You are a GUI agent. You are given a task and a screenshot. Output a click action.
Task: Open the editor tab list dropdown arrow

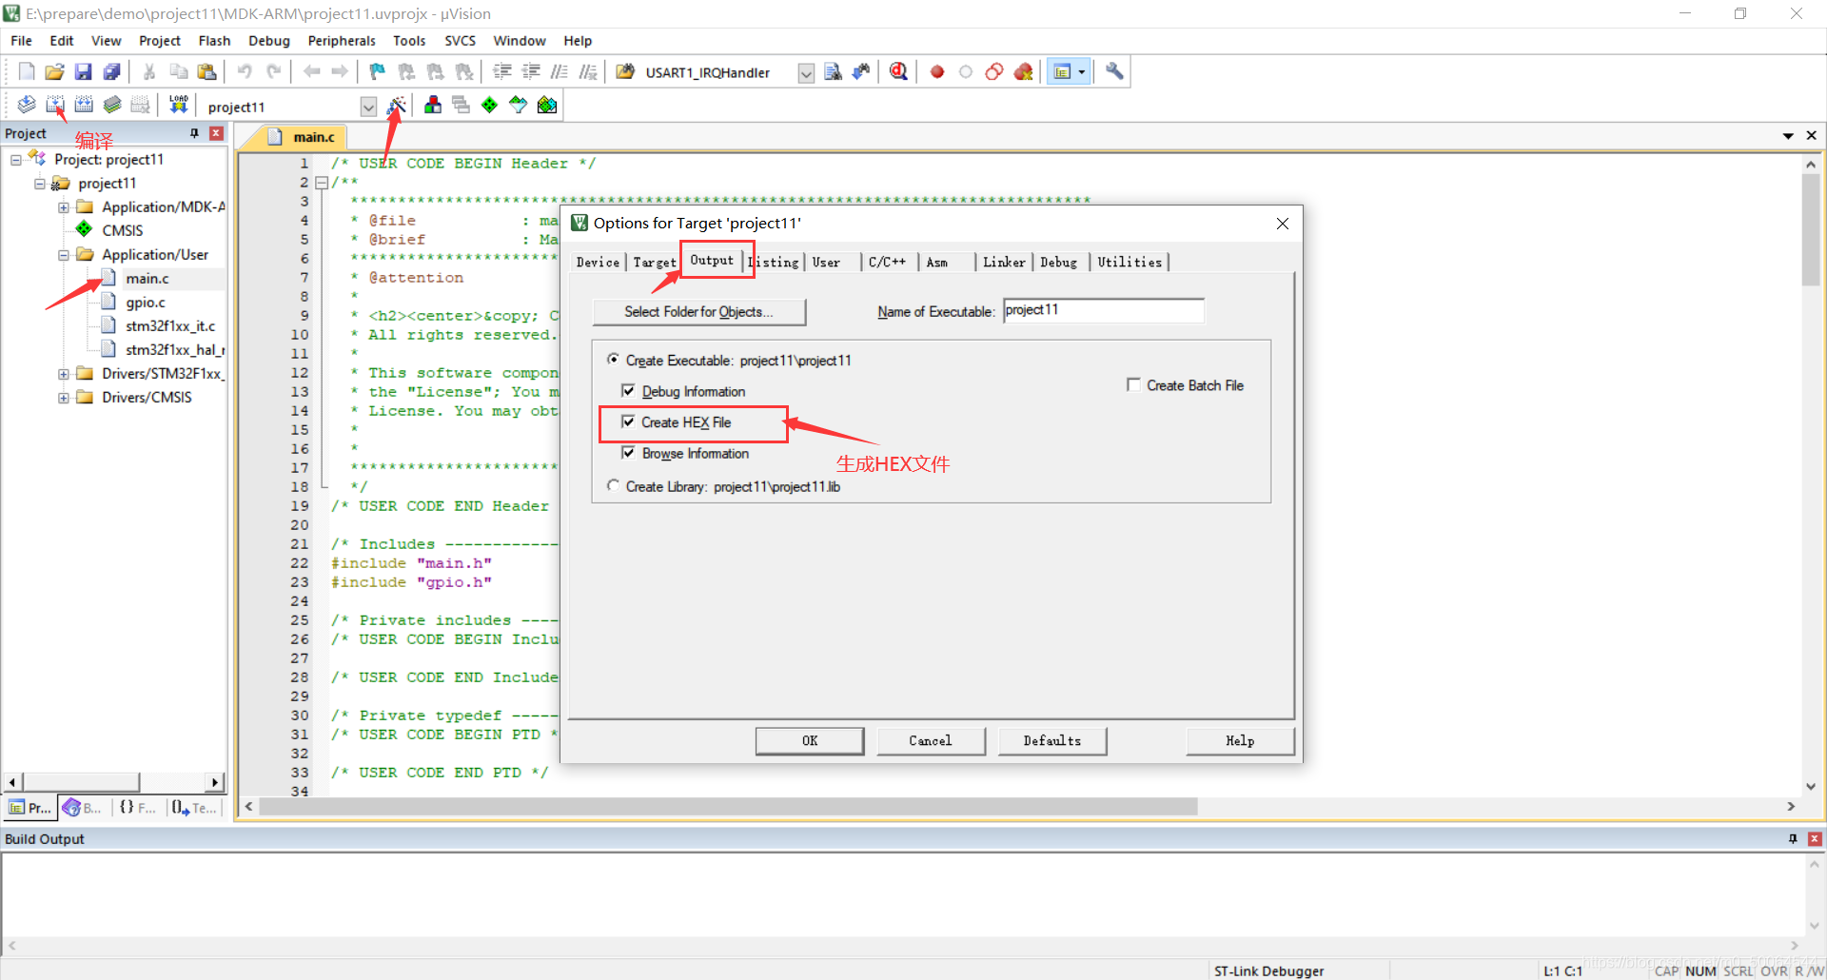tap(1788, 136)
